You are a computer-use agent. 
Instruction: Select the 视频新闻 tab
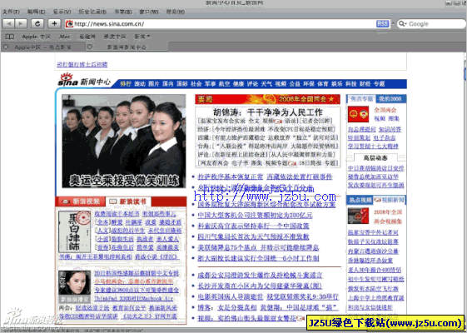pyautogui.click(x=390, y=200)
